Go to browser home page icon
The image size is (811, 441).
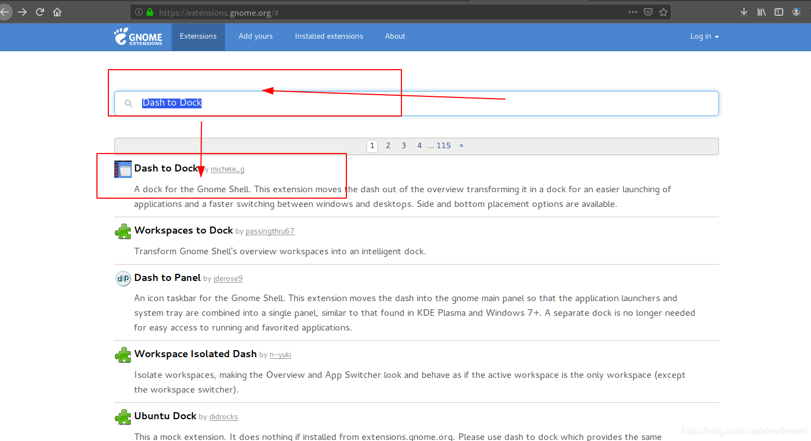coord(57,12)
